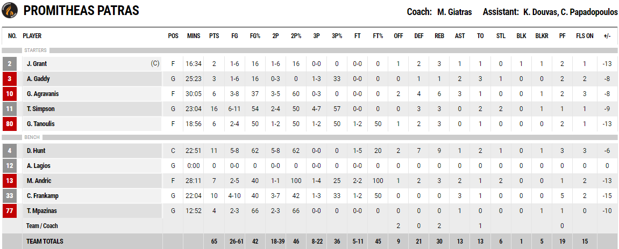Image resolution: width=619 pixels, height=249 pixels.
Task: Select the TEAM TOTALS row label
Action: tap(45, 241)
